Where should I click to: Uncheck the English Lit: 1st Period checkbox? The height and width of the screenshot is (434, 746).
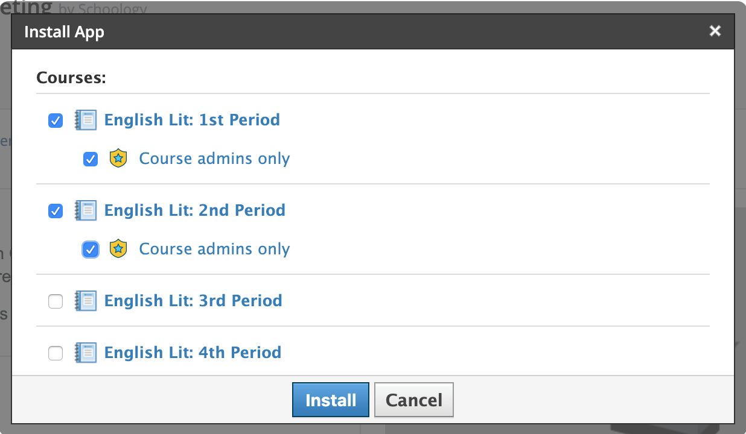[x=56, y=121]
